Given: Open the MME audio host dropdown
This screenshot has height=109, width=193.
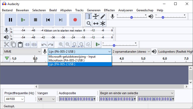Looking at the screenshot, I should click(22, 52).
